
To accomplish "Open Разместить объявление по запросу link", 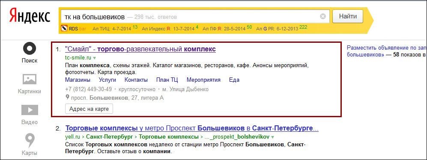I will [387, 51].
